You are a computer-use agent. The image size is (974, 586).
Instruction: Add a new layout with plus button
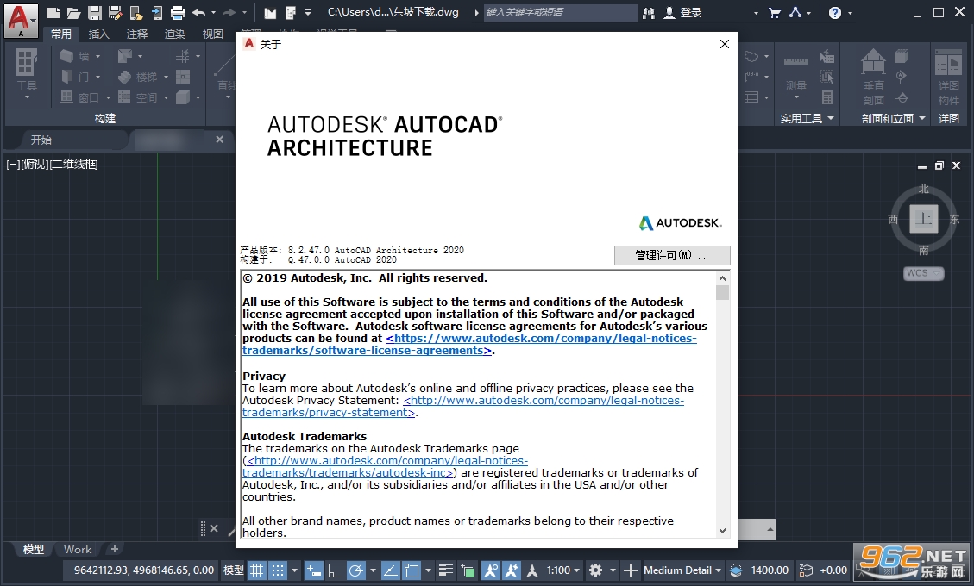tap(114, 550)
